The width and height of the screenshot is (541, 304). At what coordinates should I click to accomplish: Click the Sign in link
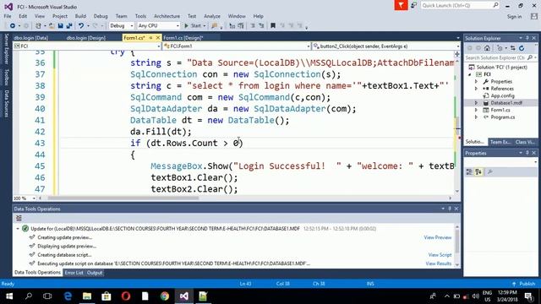click(514, 17)
